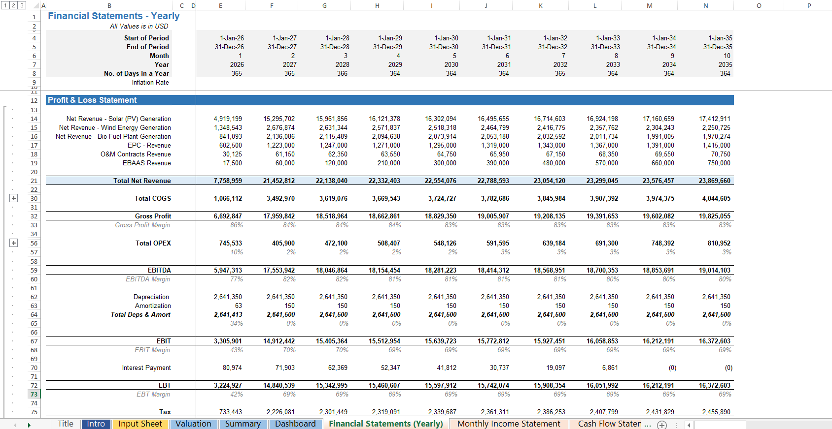This screenshot has width=832, height=429.
Task: Click outline level 1 button
Action: 5,5
